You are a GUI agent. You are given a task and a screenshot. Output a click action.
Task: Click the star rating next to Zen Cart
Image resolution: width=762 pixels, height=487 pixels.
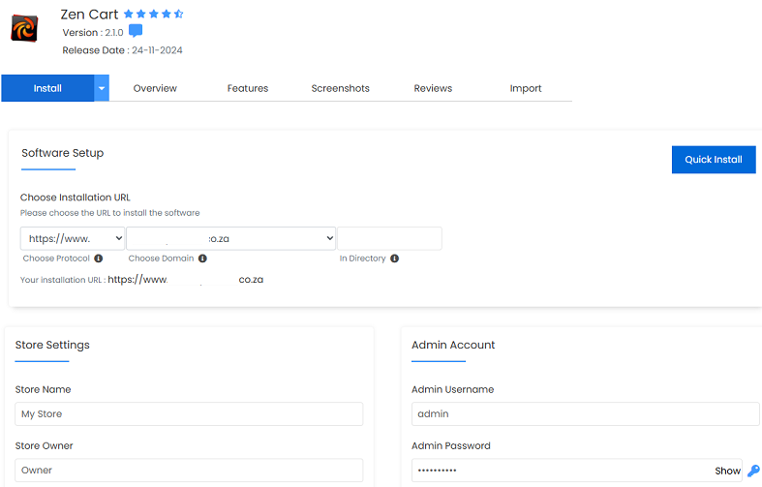pos(152,15)
